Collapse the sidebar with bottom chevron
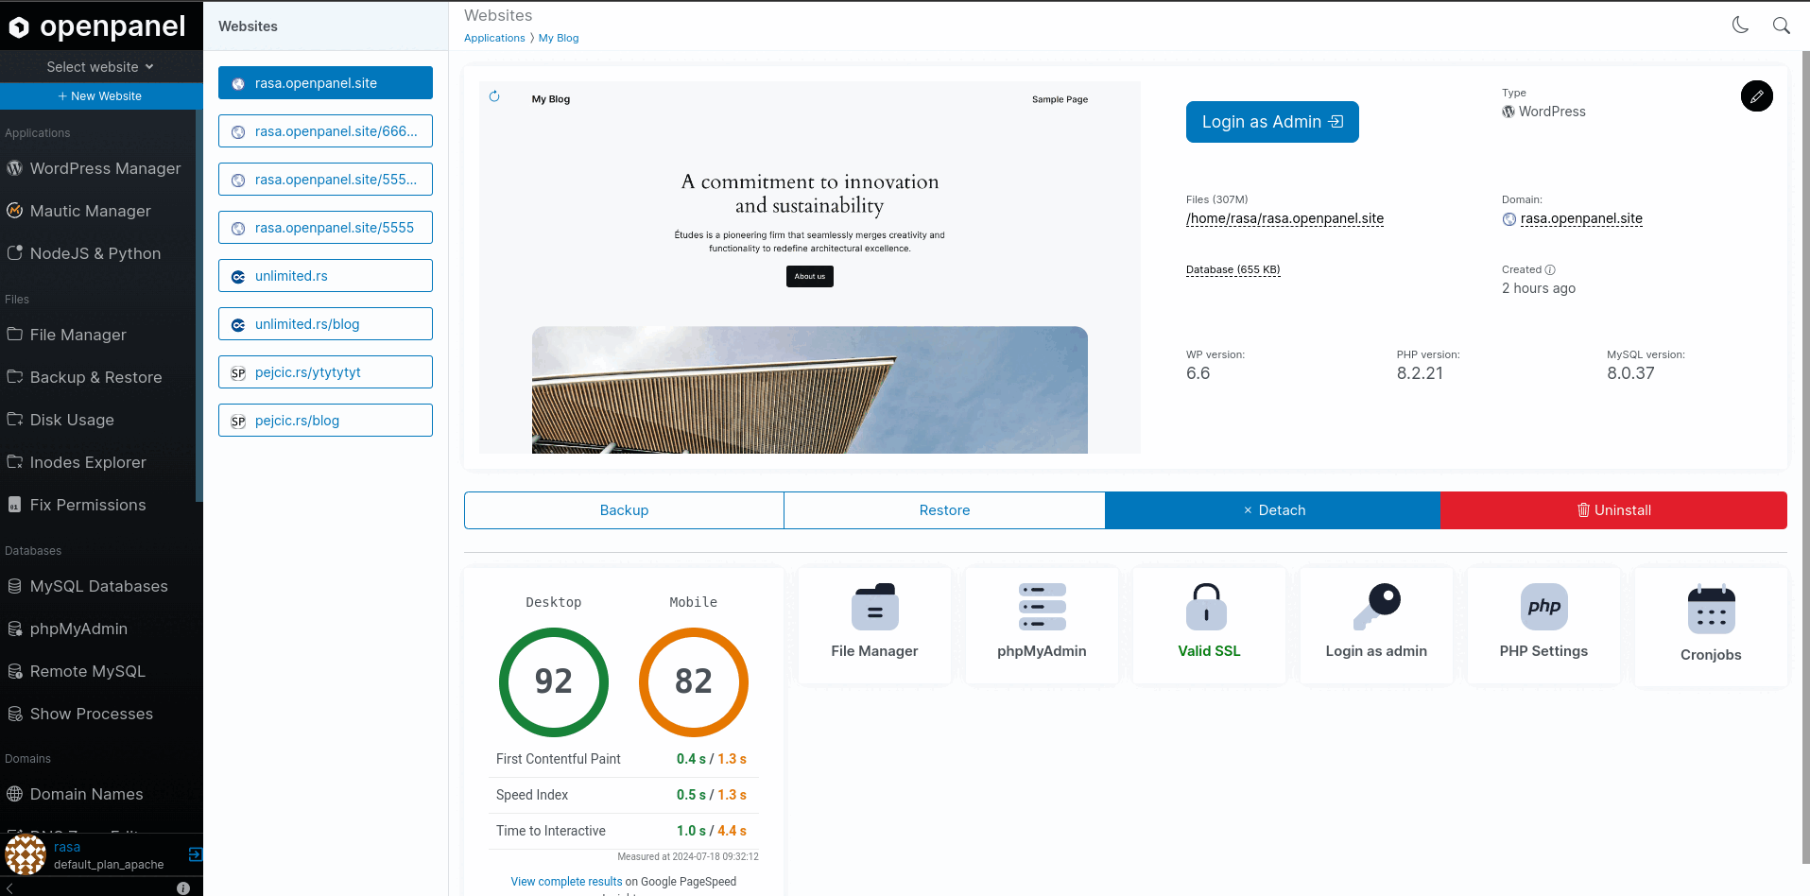The image size is (1810, 896). pos(10,887)
